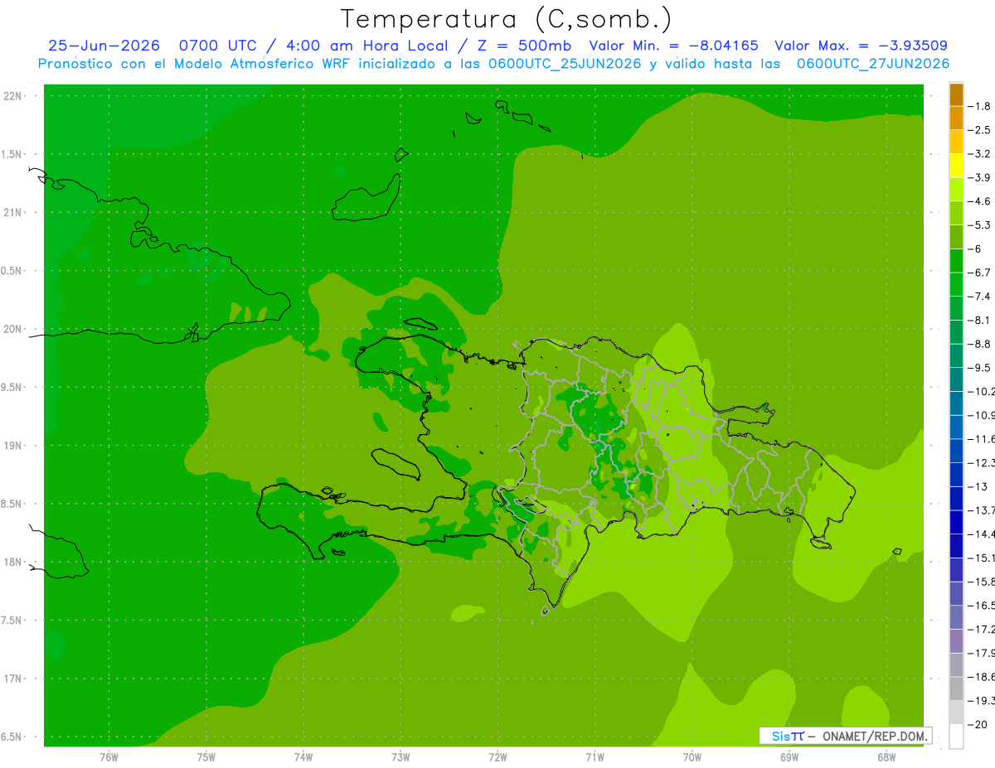995x768 pixels.
Task: Click the '20N' latitude label
Action: coord(13,329)
